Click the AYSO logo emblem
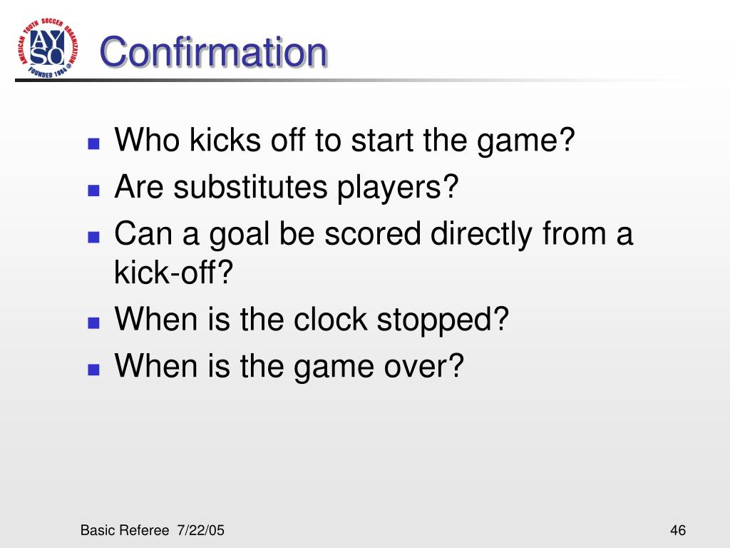Viewport: 730px width, 548px height. tap(48, 48)
